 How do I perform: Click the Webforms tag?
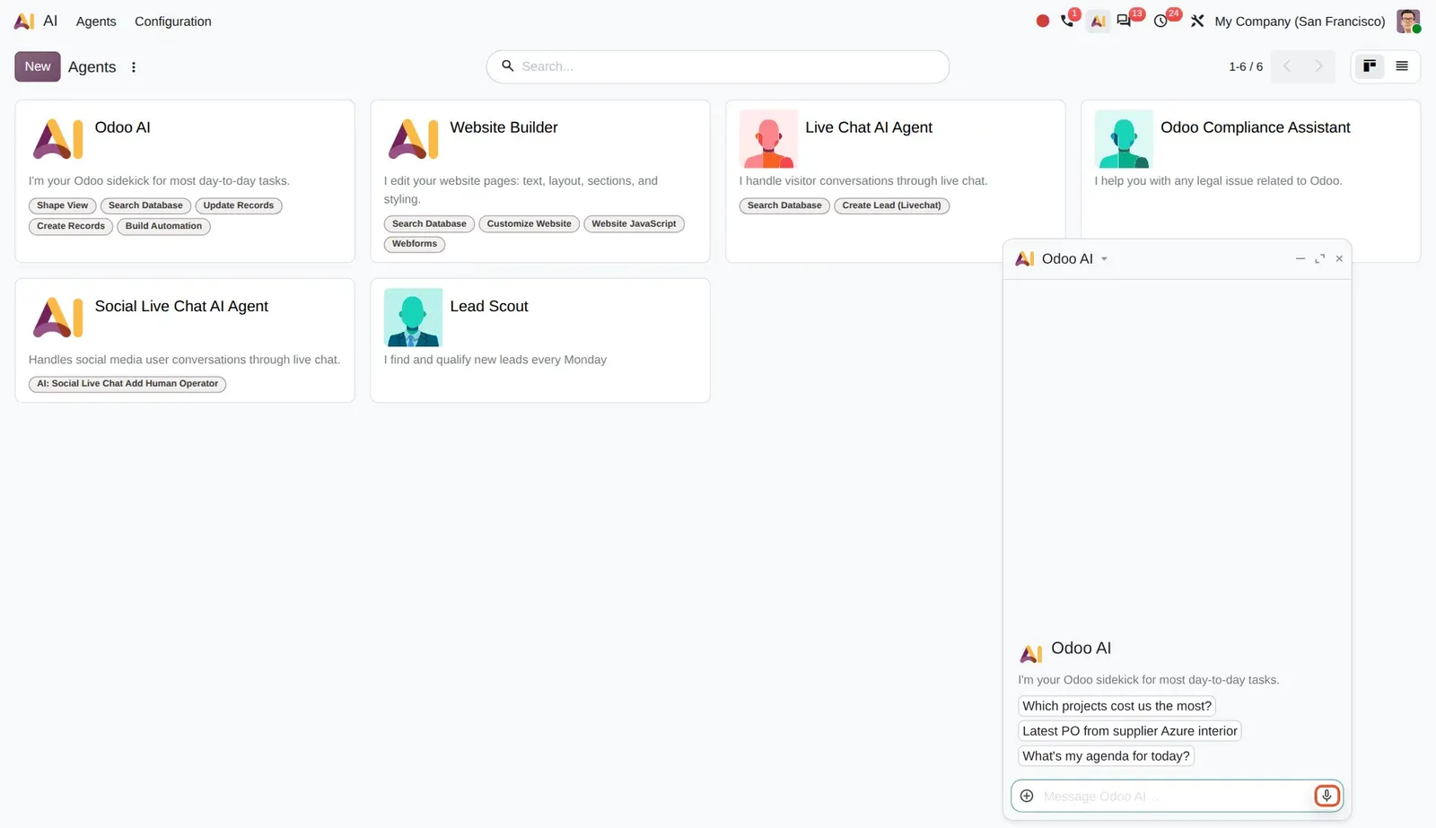[415, 244]
